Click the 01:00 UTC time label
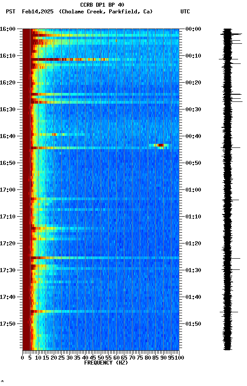247x386 pixels. pos(193,190)
